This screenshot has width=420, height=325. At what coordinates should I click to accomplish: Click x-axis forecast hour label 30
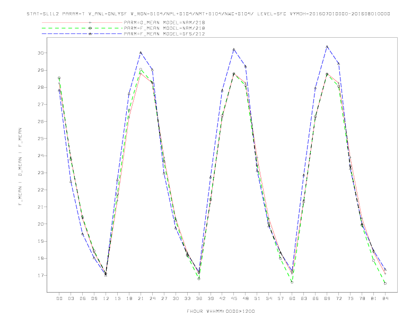(176, 298)
